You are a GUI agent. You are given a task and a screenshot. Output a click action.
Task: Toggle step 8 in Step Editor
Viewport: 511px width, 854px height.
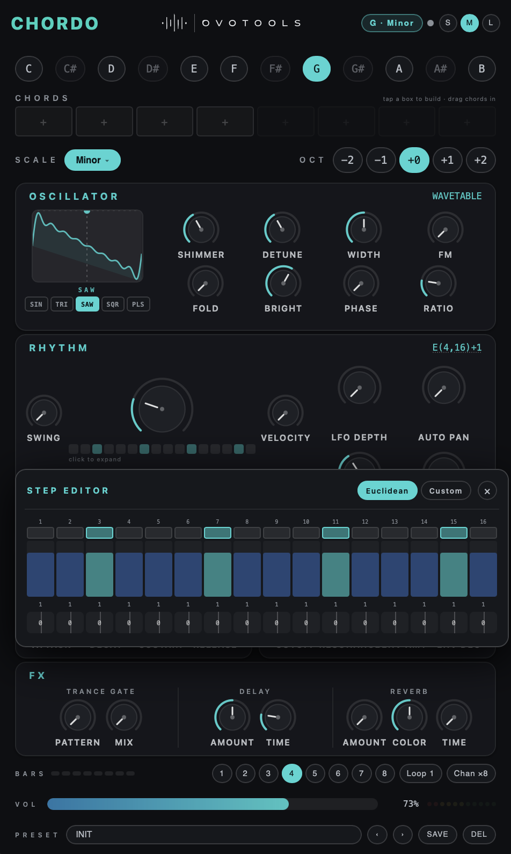[247, 533]
